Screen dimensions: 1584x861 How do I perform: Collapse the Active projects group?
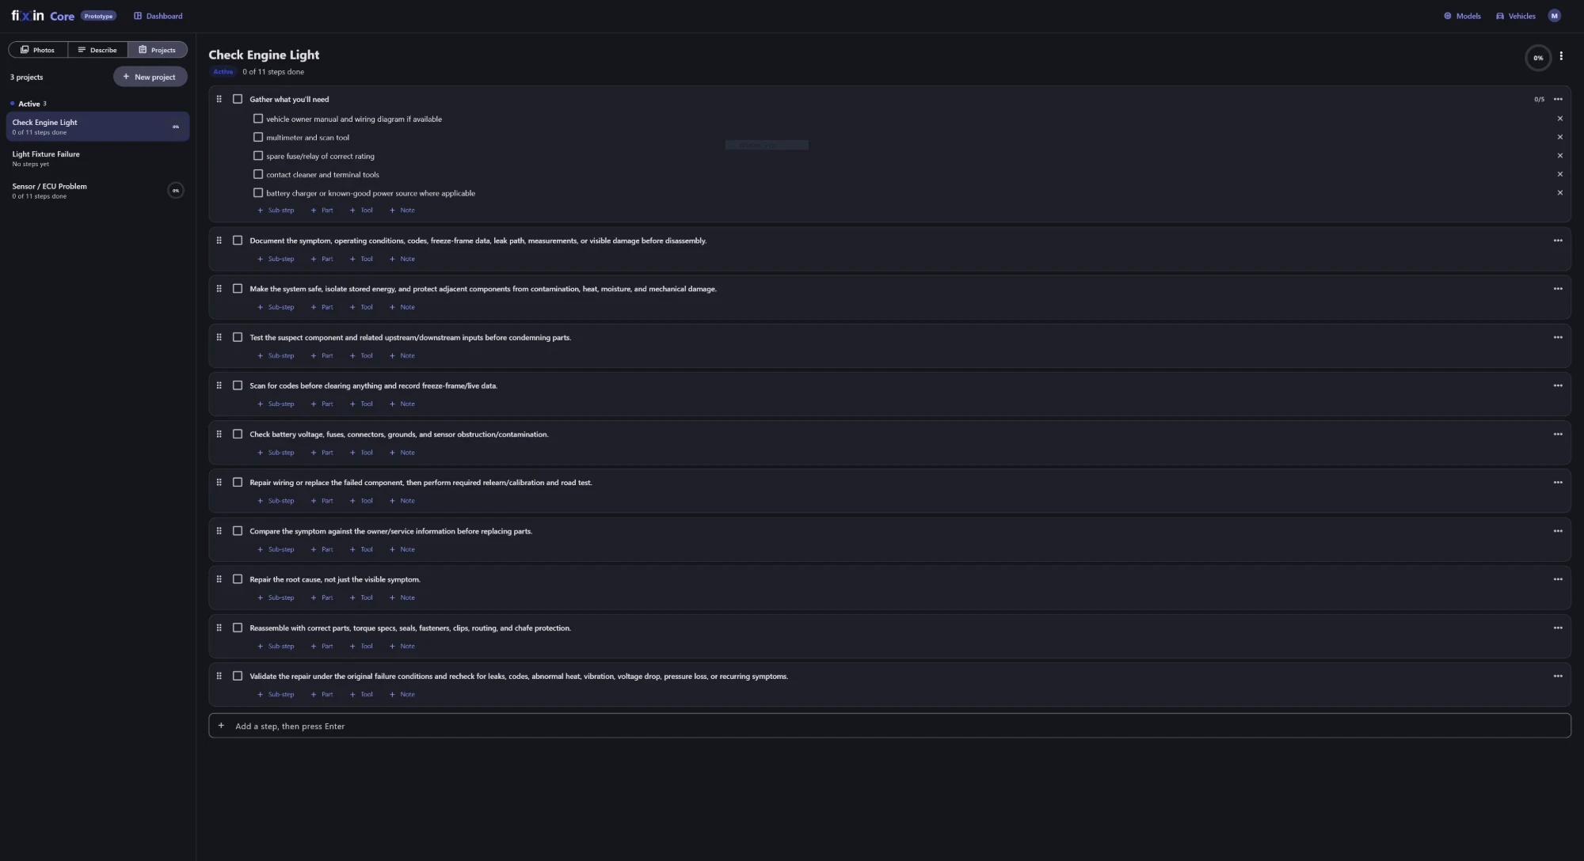tap(29, 104)
